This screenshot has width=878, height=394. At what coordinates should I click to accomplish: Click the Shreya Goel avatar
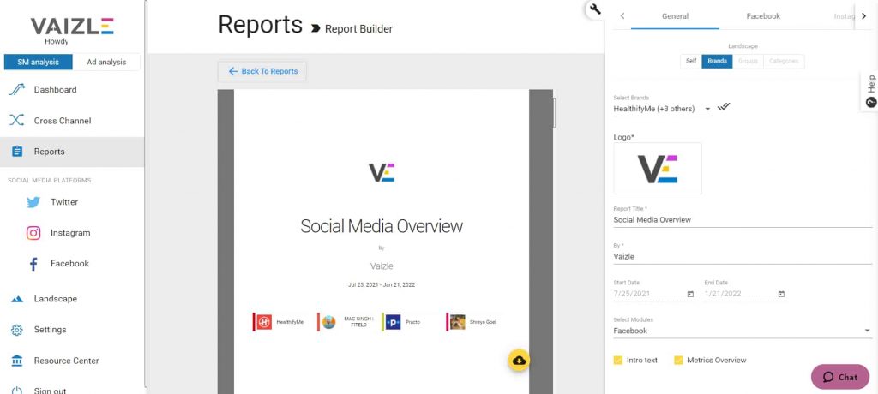(458, 322)
